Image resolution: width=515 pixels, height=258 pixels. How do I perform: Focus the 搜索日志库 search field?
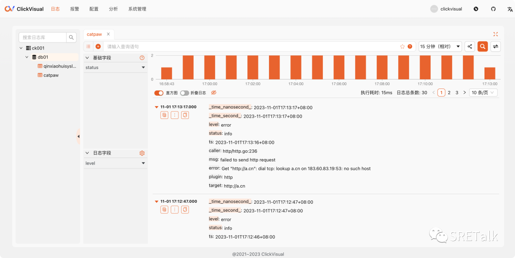43,38
